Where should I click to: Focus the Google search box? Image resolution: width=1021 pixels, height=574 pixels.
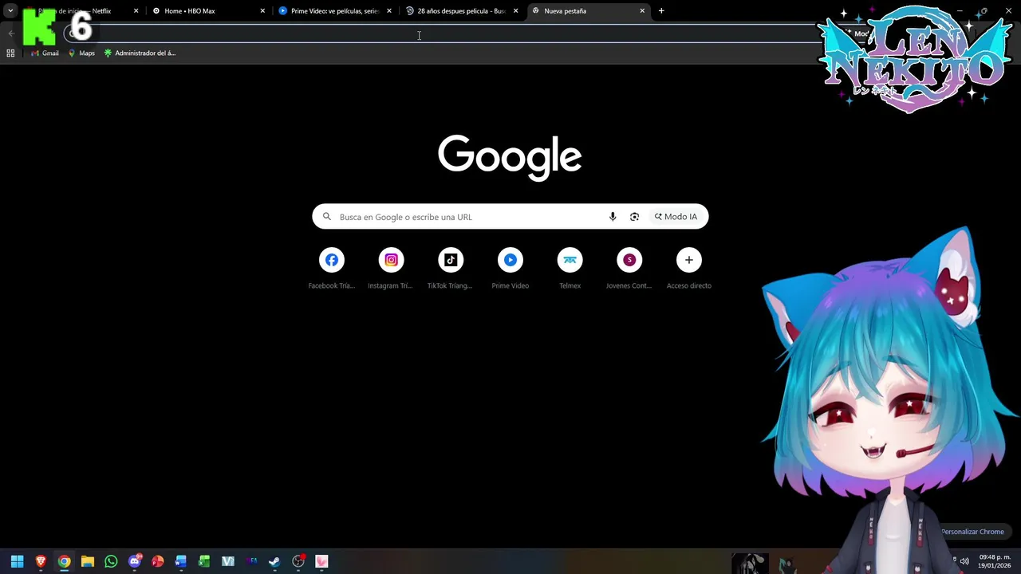510,217
